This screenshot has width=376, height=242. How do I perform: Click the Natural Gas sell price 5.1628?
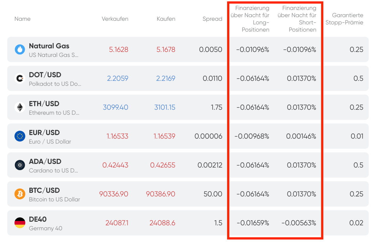click(119, 50)
